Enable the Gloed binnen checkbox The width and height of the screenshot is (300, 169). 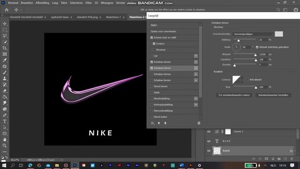point(152,86)
